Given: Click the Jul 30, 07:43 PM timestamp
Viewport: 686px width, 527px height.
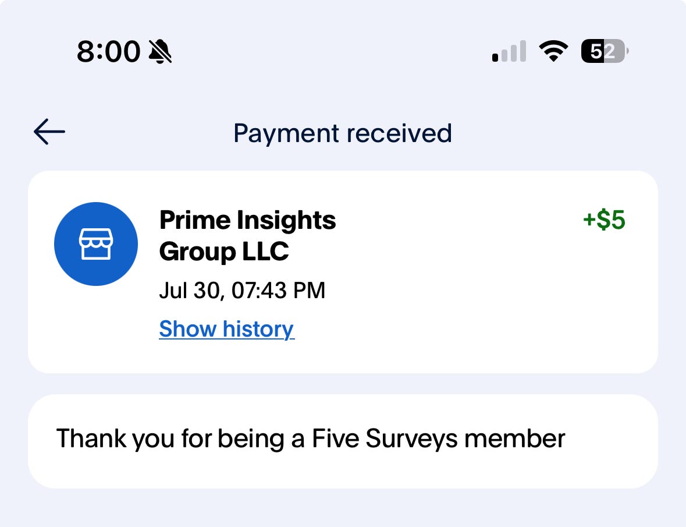Looking at the screenshot, I should (242, 290).
